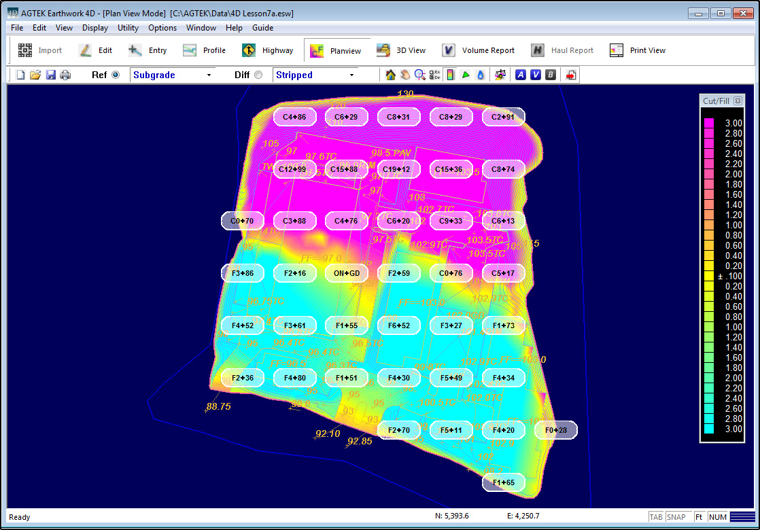Select the Diff radio button
This screenshot has height=530, width=760.
click(x=258, y=75)
